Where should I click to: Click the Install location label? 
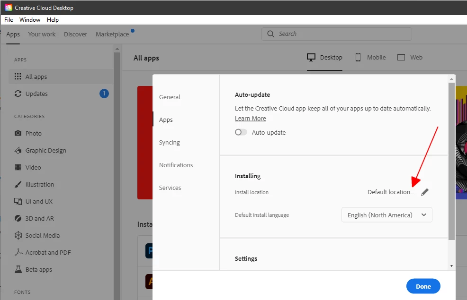pyautogui.click(x=251, y=192)
